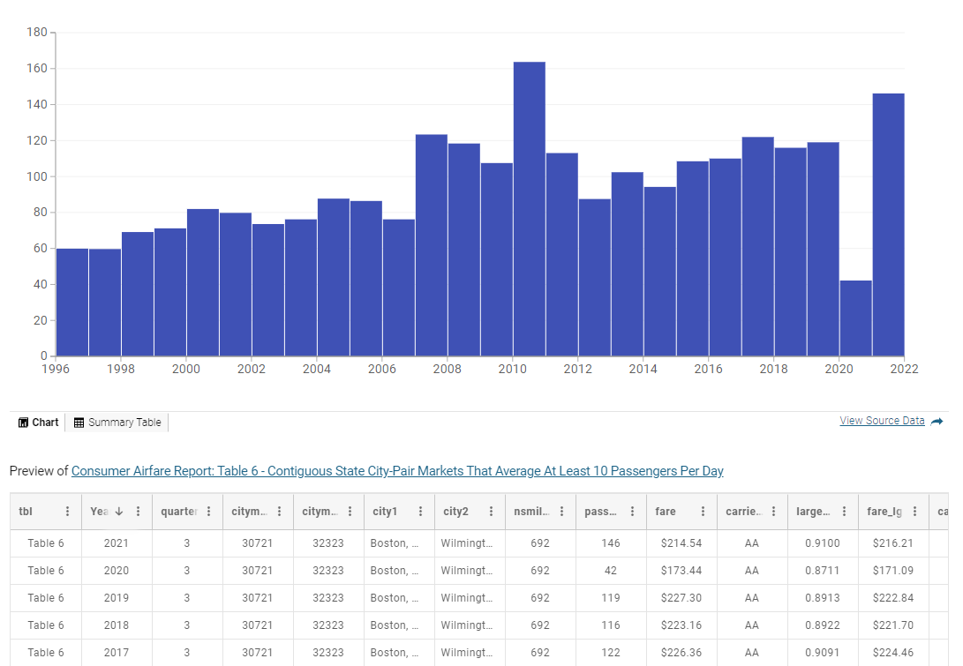Open the city2 column menu icon

492,512
